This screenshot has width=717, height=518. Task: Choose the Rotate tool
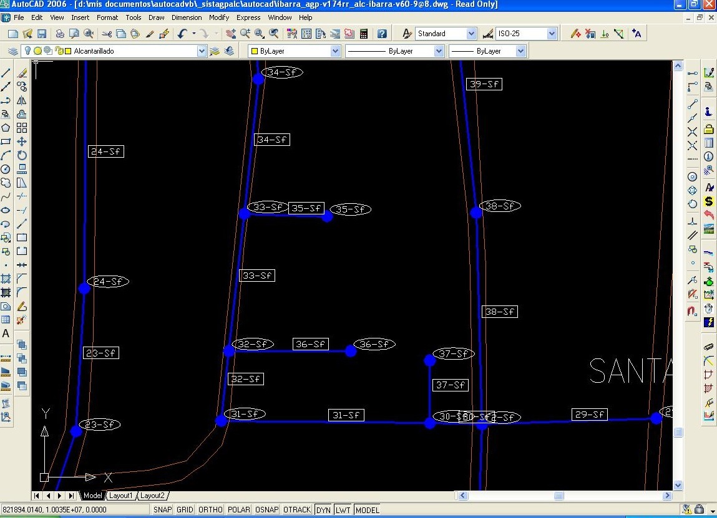pyautogui.click(x=22, y=155)
